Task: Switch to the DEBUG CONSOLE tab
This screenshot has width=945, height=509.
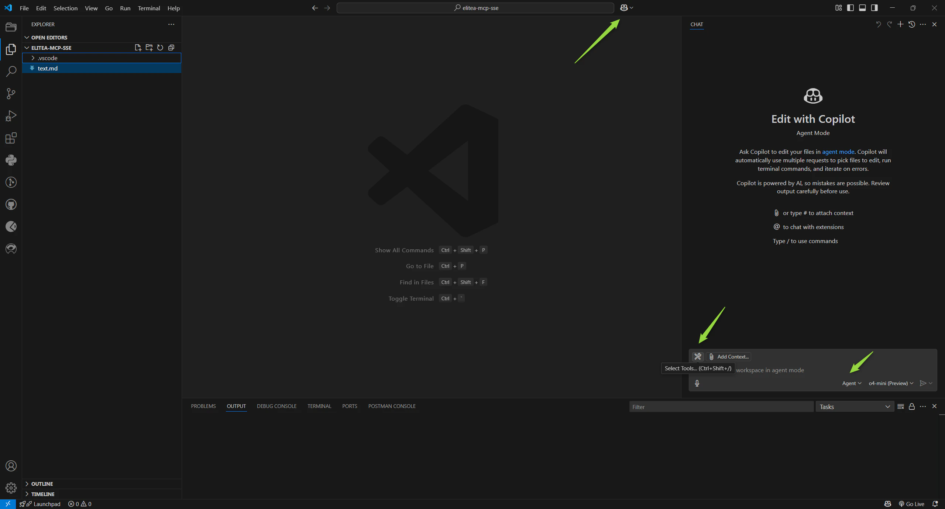Action: point(276,406)
